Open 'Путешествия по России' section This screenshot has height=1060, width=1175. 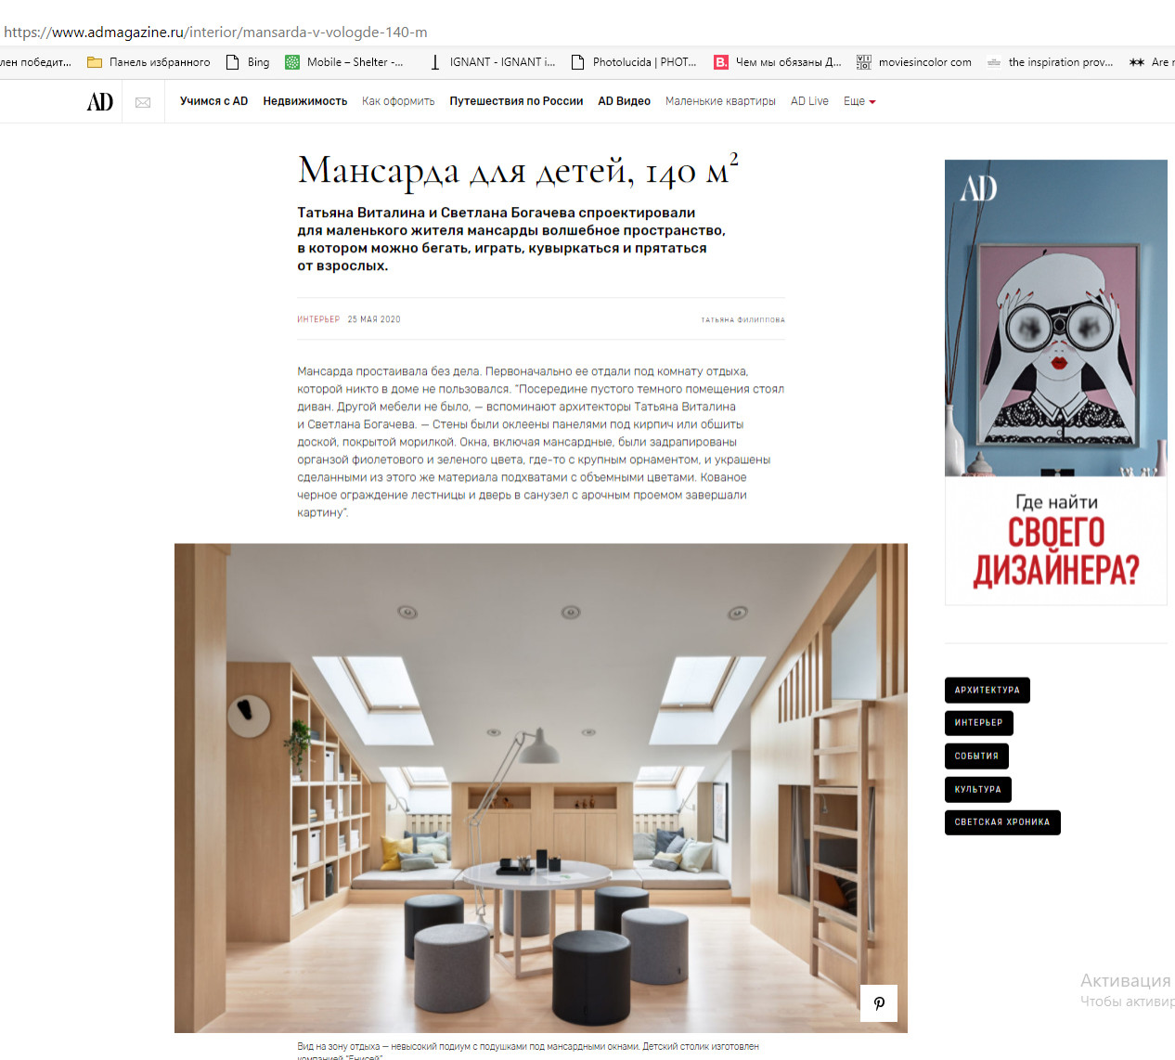click(516, 101)
